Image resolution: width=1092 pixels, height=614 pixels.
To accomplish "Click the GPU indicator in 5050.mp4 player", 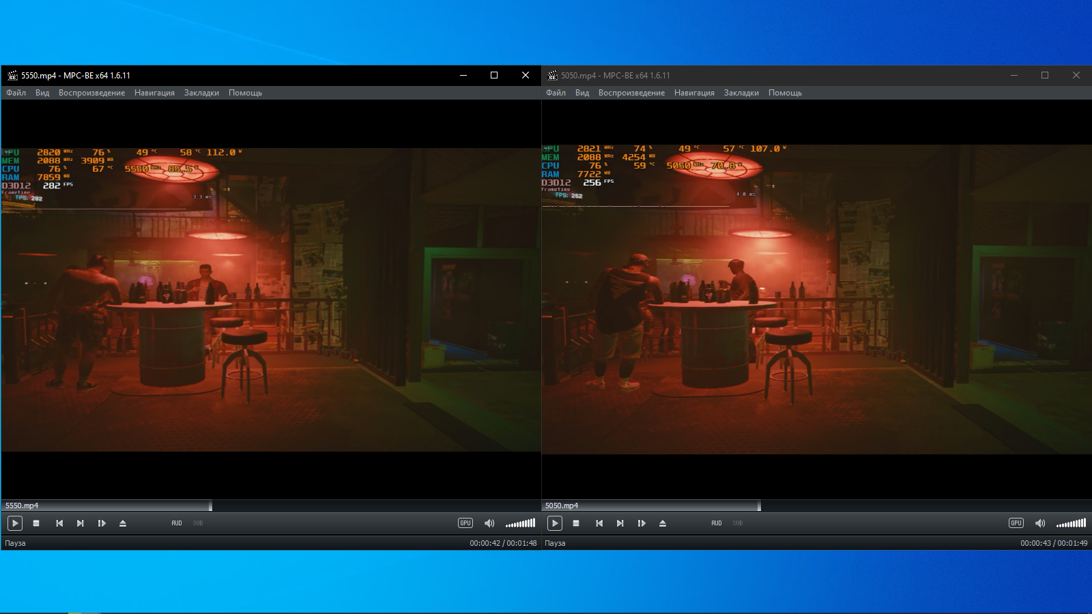I will pyautogui.click(x=1016, y=523).
